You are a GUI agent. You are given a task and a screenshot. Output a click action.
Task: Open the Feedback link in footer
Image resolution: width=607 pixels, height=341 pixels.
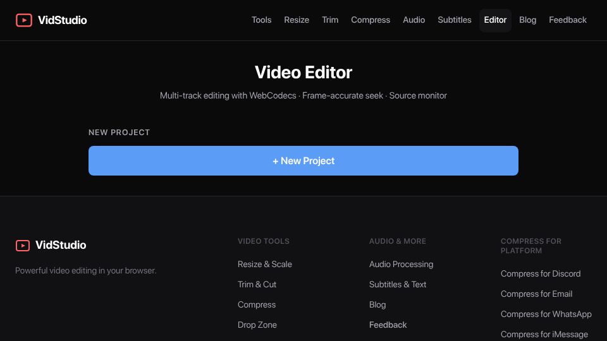(388, 325)
